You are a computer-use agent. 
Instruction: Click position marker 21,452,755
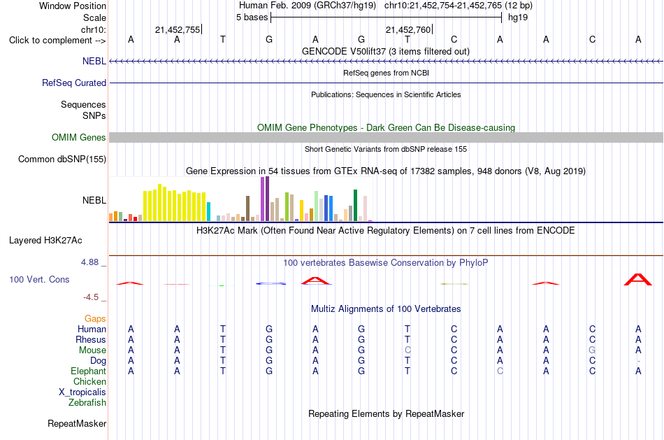pyautogui.click(x=178, y=29)
